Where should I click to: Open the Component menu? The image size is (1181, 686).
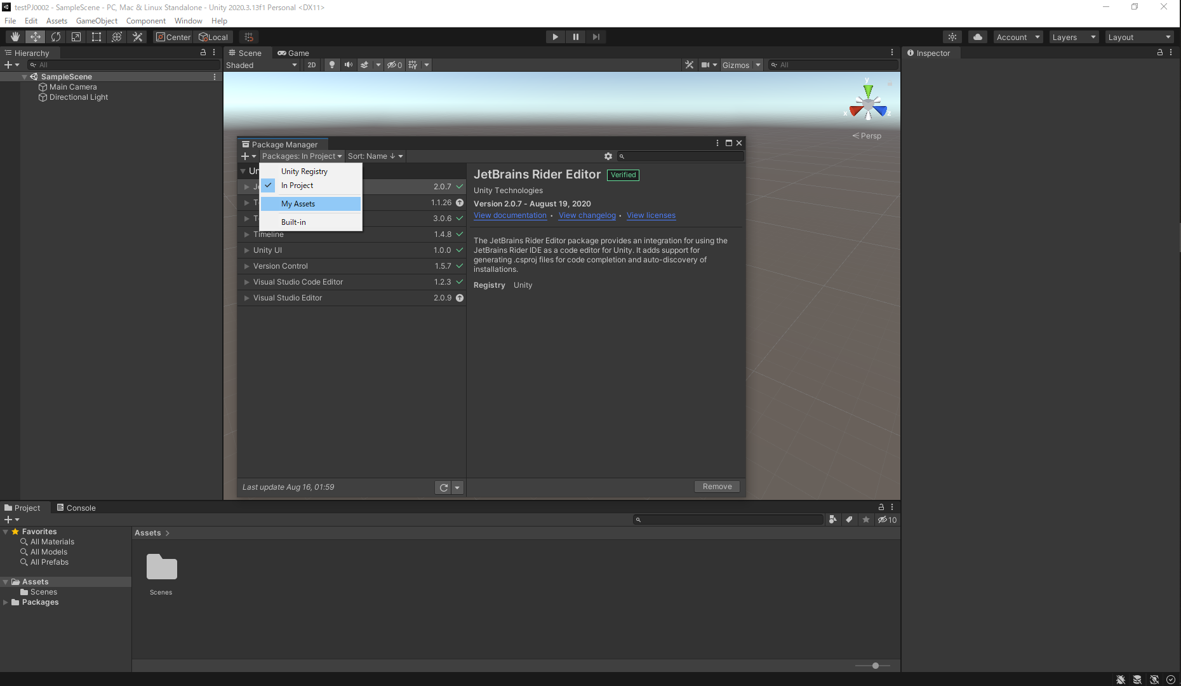(x=146, y=21)
